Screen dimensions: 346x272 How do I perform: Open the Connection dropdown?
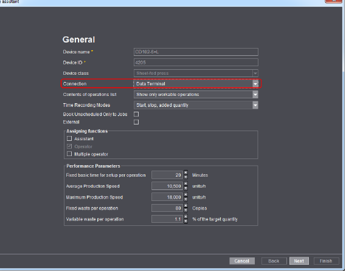tap(255, 84)
